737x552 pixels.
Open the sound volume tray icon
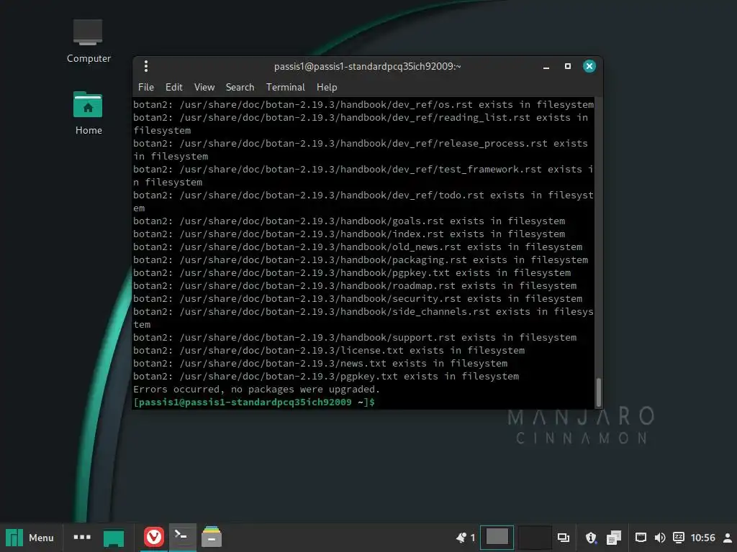659,538
